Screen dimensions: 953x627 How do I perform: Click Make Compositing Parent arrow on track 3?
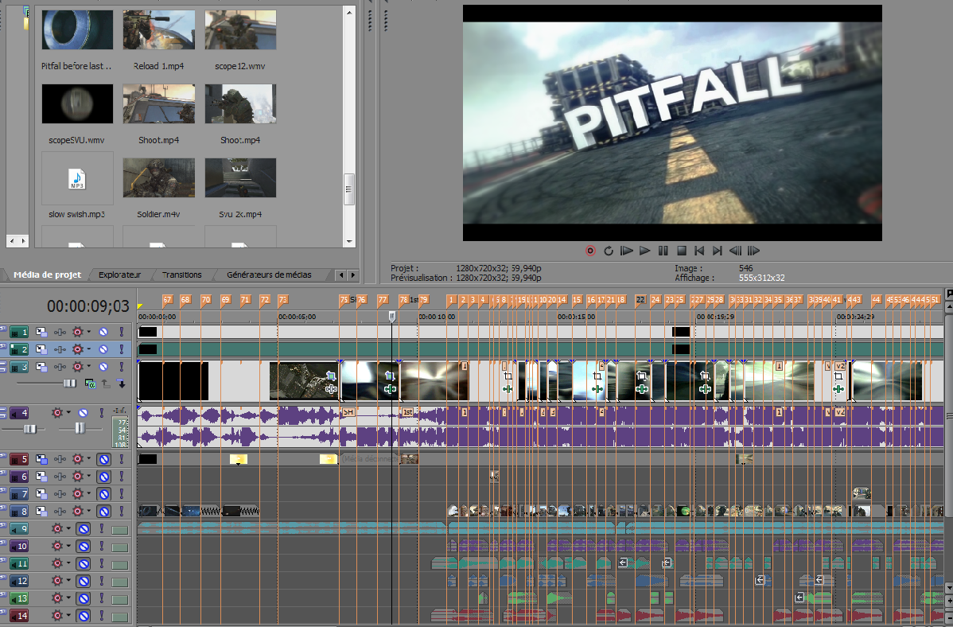(106, 384)
